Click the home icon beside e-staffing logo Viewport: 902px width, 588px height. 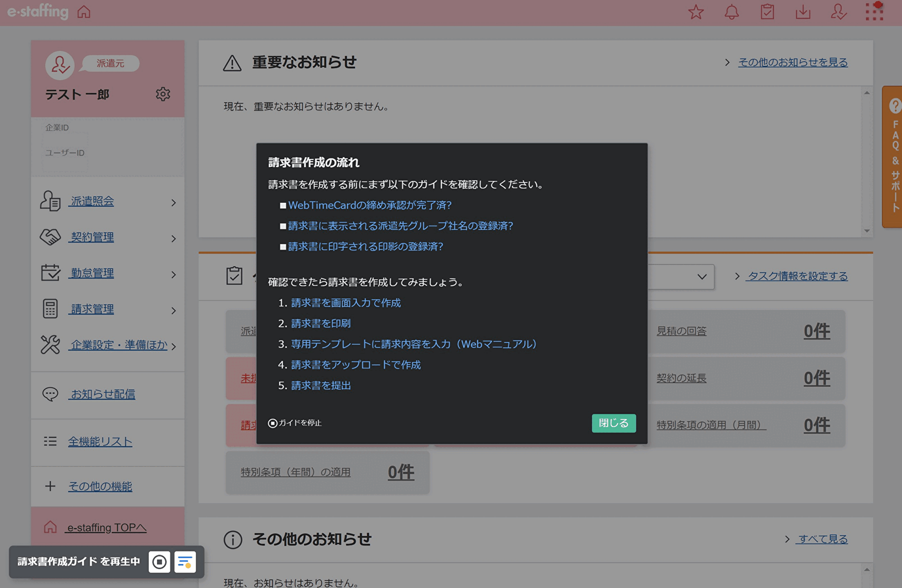click(x=84, y=12)
